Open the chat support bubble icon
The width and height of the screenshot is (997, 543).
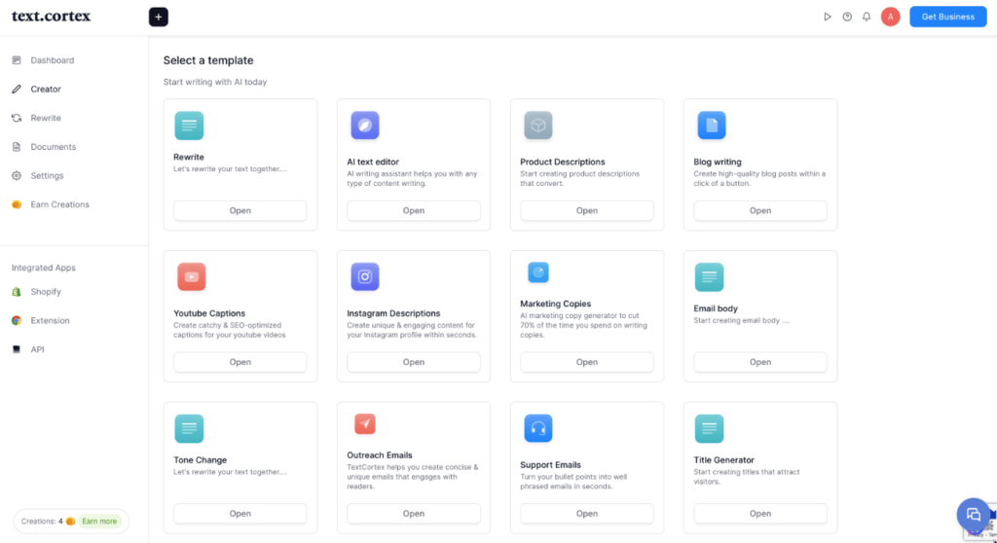click(974, 515)
